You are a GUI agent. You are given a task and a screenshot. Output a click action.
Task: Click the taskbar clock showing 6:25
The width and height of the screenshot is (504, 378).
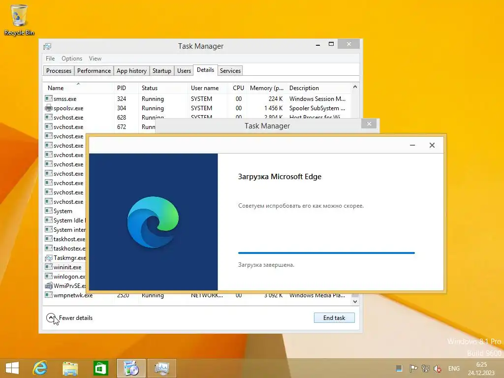481,368
